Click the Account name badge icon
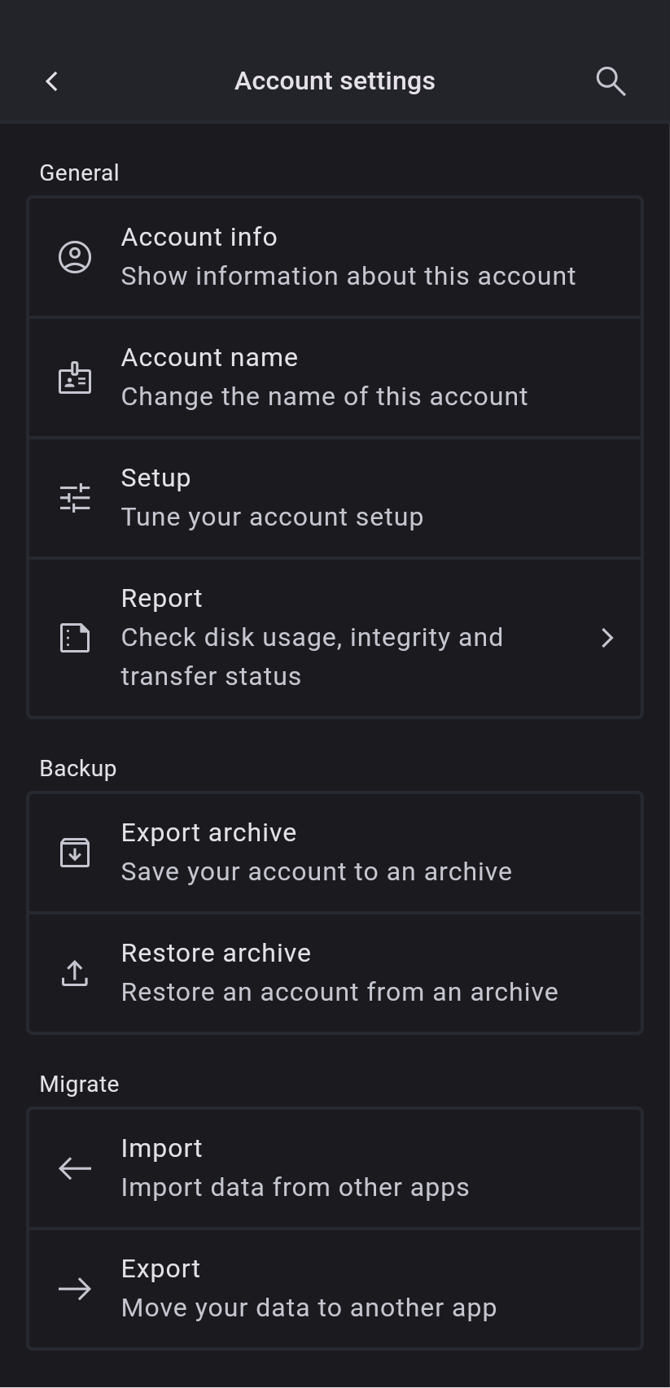 75,378
